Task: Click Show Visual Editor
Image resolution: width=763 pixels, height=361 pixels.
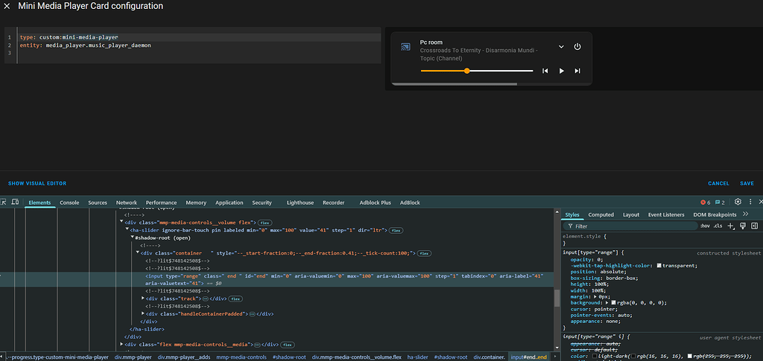Action: (37, 183)
